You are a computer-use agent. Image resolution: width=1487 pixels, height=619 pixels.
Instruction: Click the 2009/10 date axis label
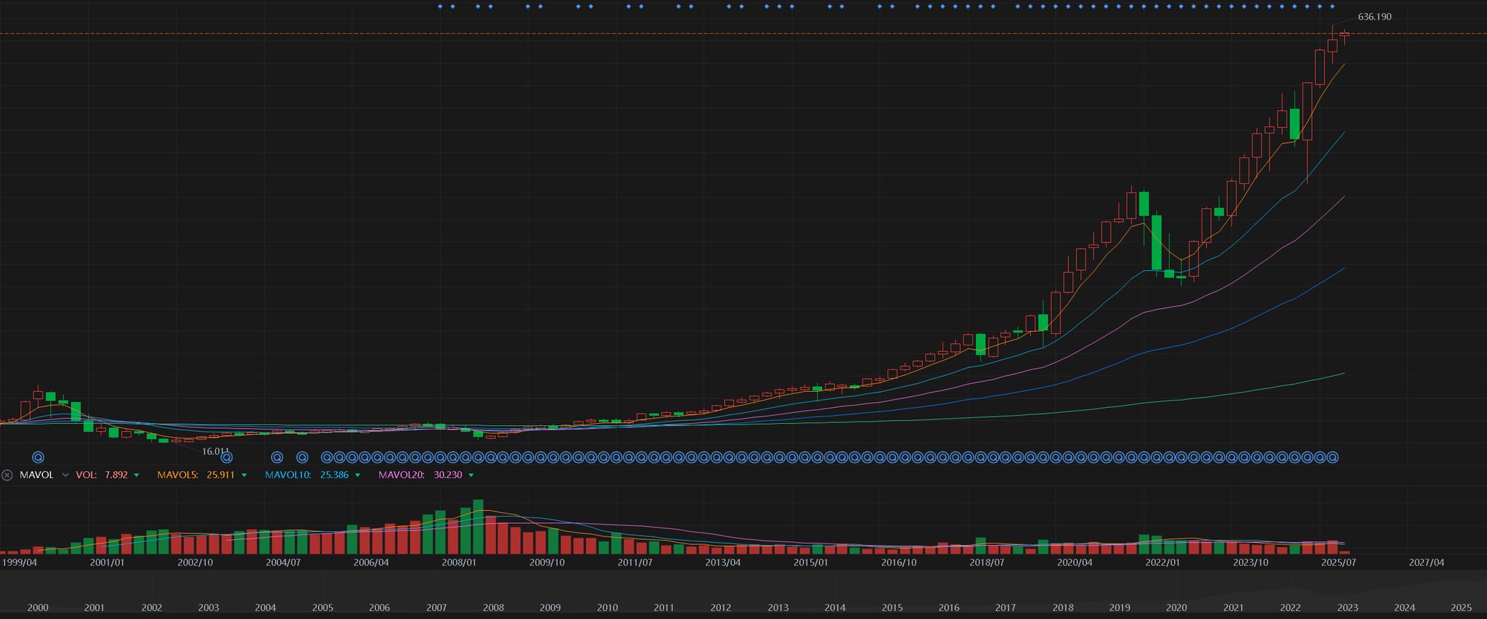pos(547,562)
